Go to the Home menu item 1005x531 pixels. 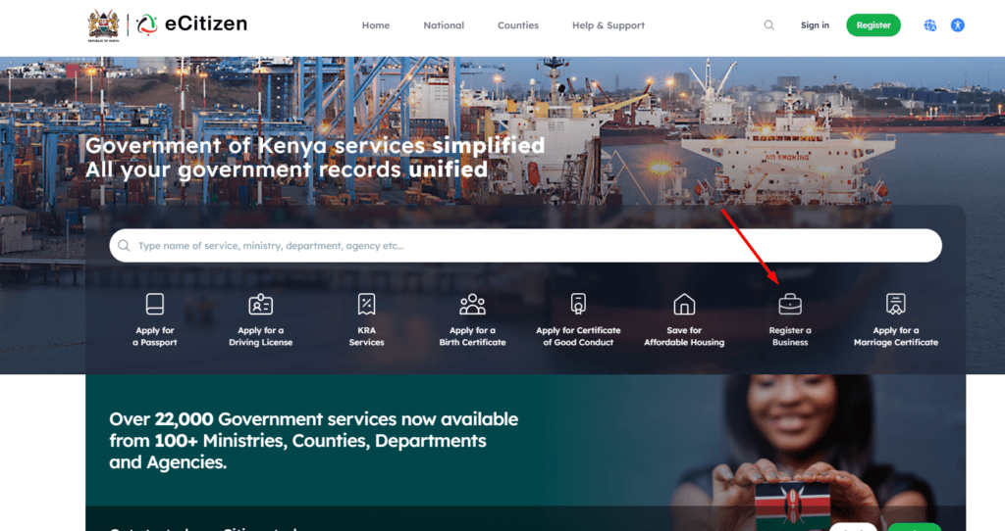coord(376,25)
